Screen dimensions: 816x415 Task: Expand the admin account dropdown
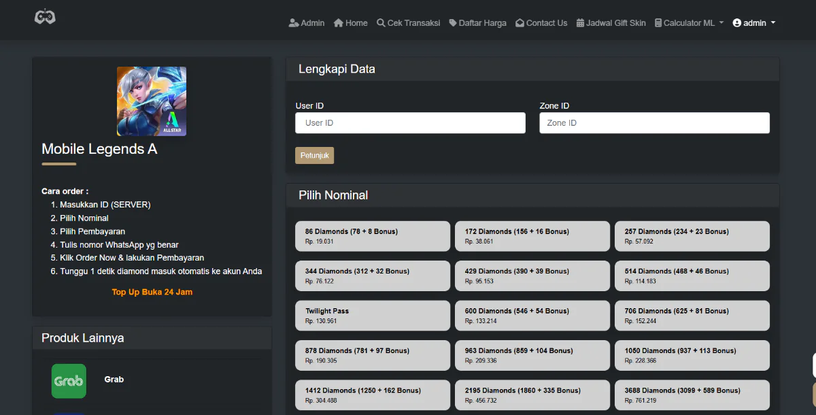pos(754,23)
